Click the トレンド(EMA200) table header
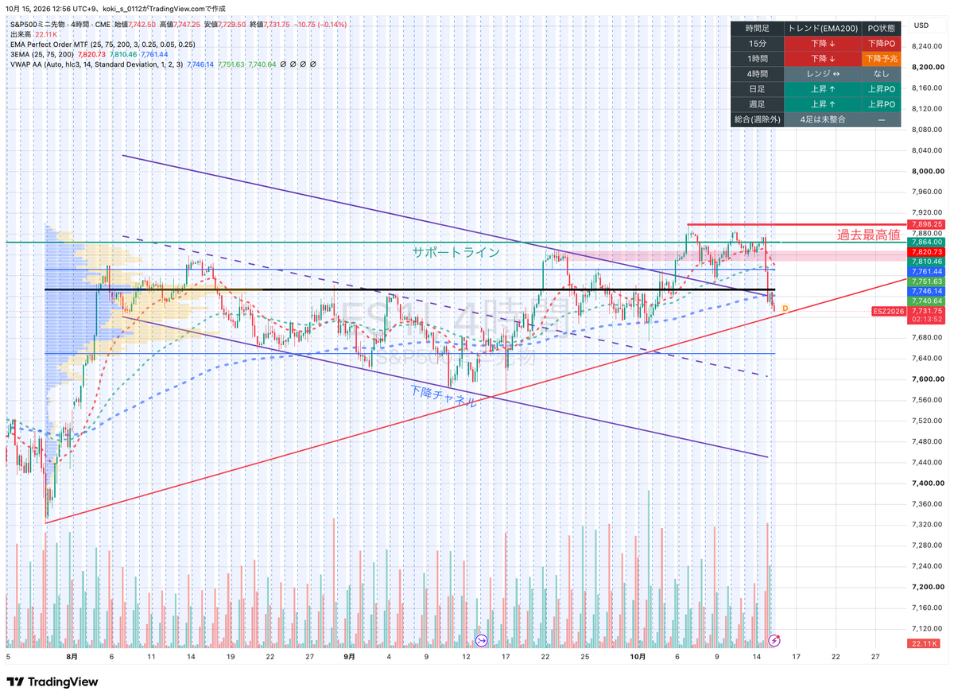 click(x=822, y=29)
